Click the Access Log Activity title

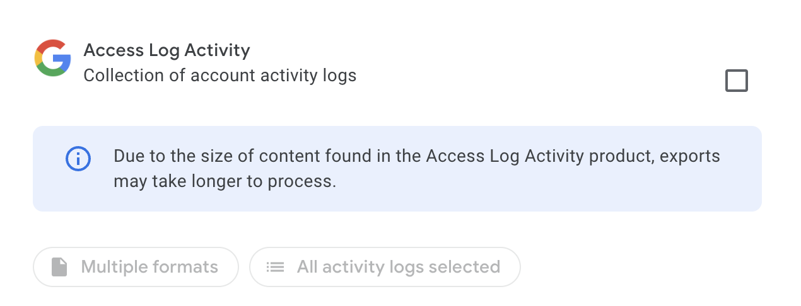click(167, 50)
